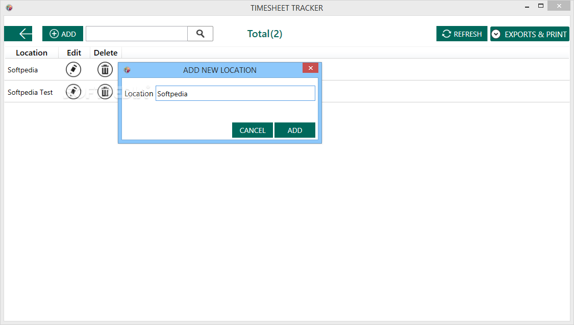Edit the Softpedia Test row

(73, 92)
